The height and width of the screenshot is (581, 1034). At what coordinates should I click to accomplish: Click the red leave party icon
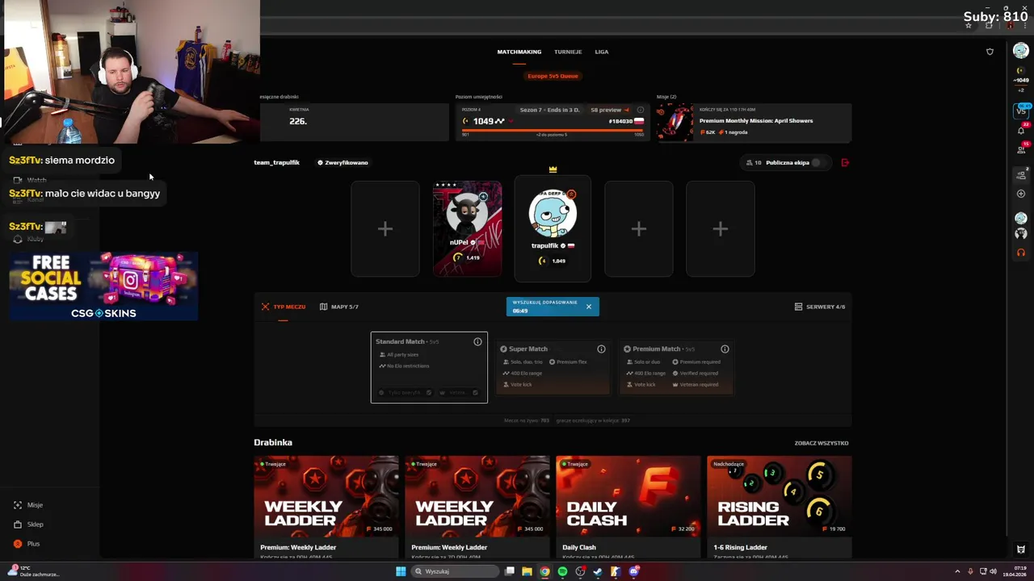pos(845,162)
